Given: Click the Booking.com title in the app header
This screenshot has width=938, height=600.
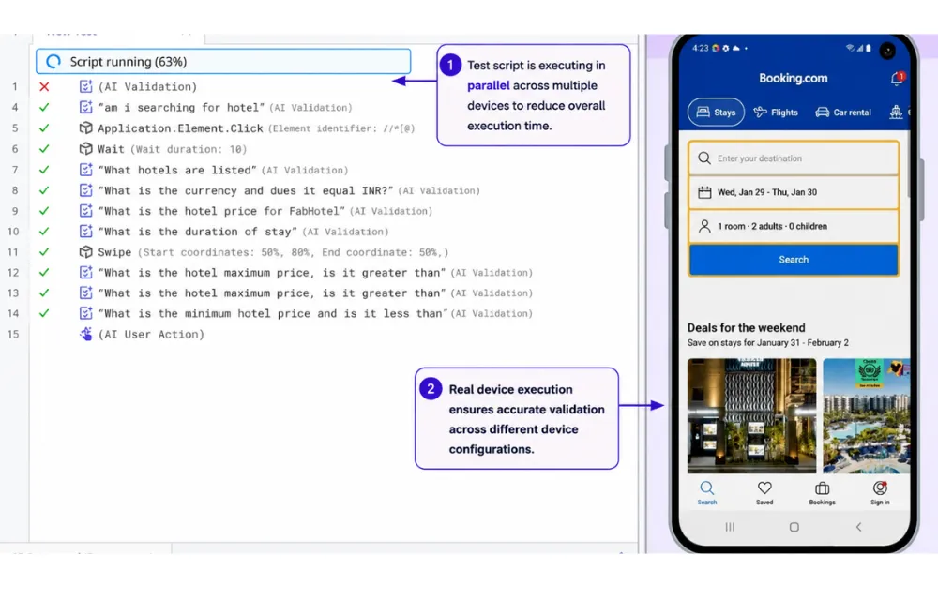Looking at the screenshot, I should click(x=794, y=79).
